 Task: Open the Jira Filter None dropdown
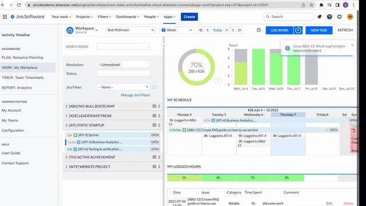point(123,87)
